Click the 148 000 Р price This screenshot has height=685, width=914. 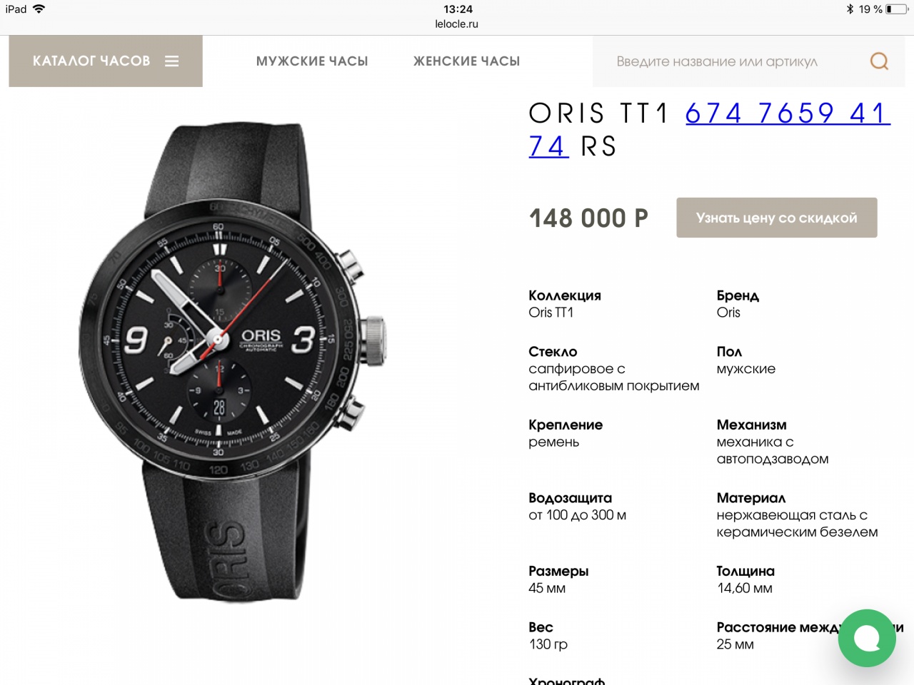[x=588, y=218]
